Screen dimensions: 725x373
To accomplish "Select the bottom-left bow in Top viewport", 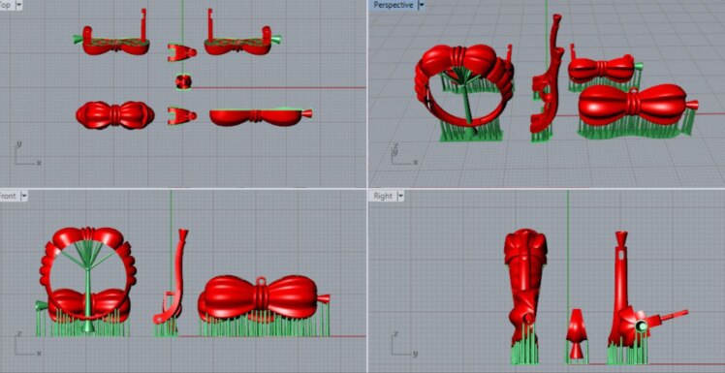I will [x=115, y=114].
